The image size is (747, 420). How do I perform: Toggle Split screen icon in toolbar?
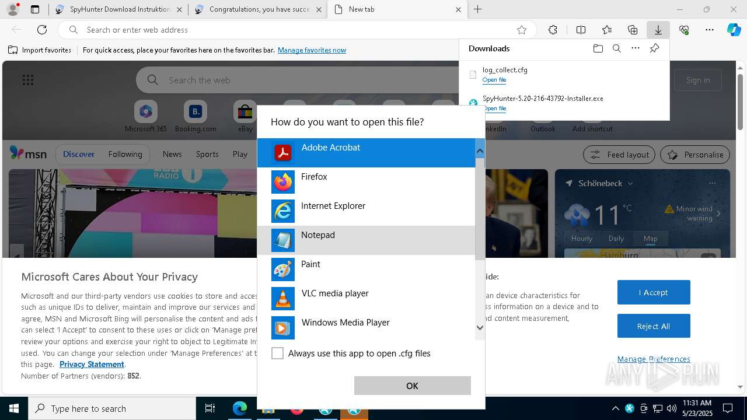tap(581, 30)
